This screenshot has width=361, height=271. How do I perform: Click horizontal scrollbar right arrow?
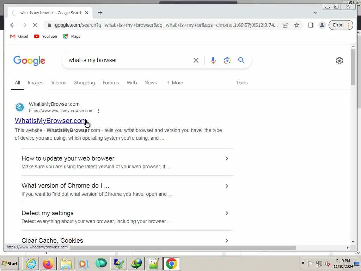[x=347, y=247]
